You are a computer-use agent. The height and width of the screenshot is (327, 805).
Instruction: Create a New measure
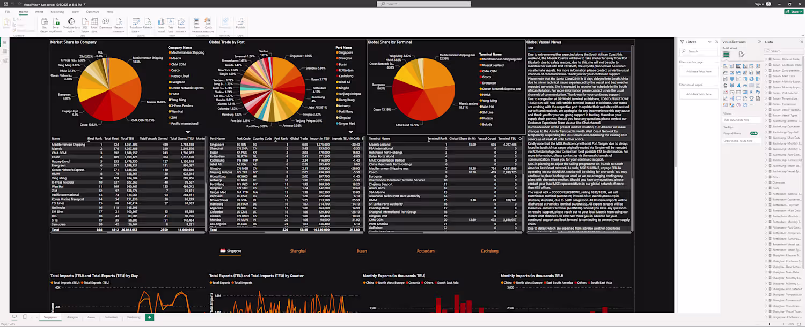[x=197, y=25]
